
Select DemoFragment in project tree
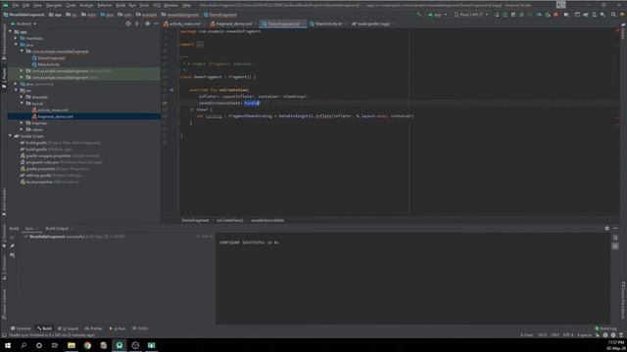48,58
